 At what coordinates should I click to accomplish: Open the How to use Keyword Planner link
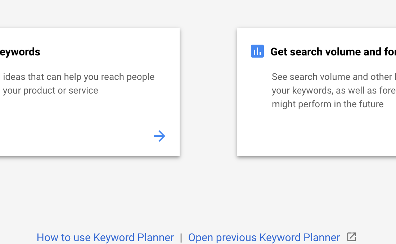[105, 238]
